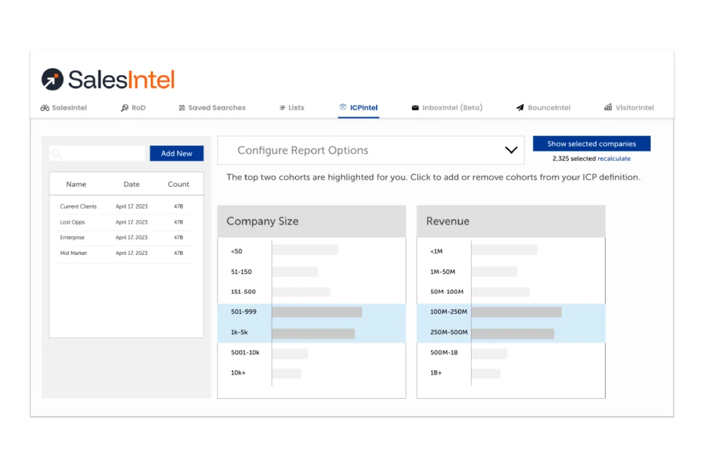Click the search magnifier in list search box
Image resolution: width=705 pixels, height=467 pixels.
(x=57, y=154)
